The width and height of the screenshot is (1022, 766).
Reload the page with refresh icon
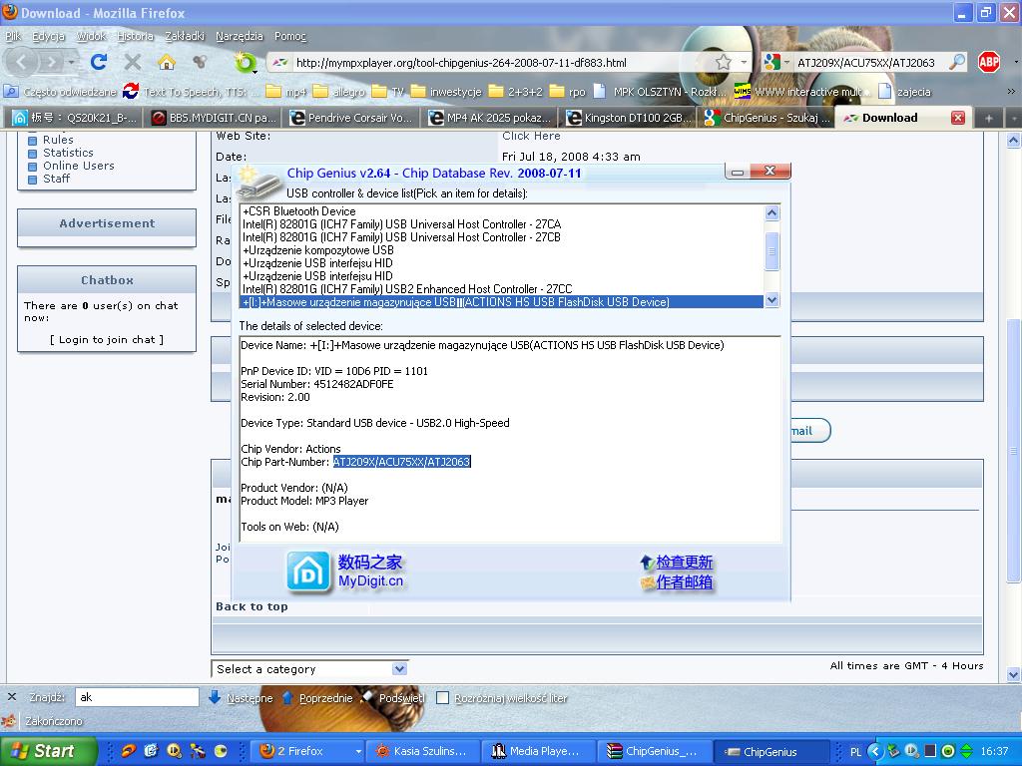click(99, 62)
